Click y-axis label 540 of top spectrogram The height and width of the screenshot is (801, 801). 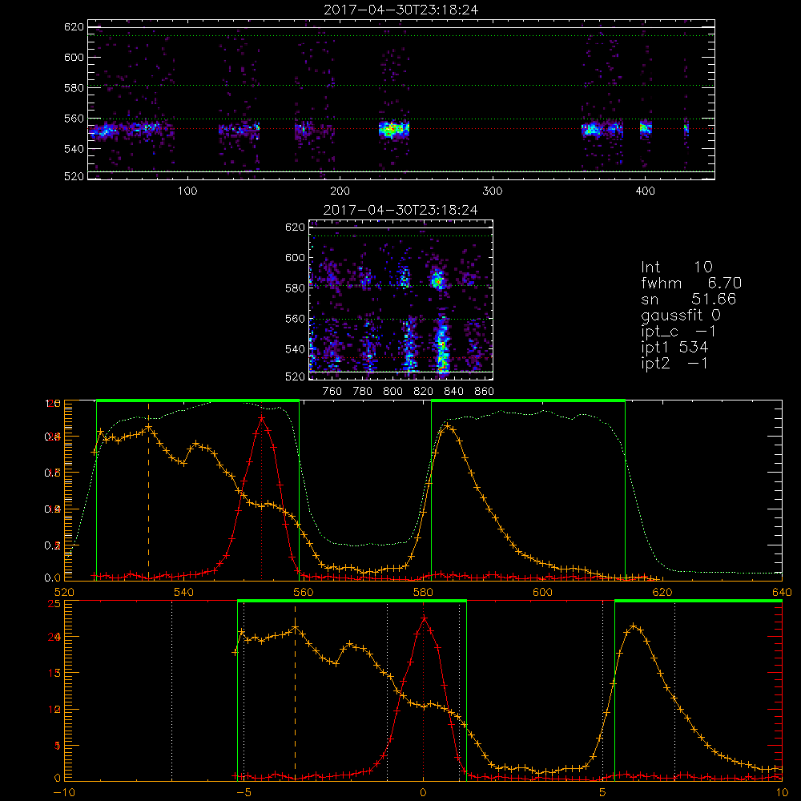[74, 149]
